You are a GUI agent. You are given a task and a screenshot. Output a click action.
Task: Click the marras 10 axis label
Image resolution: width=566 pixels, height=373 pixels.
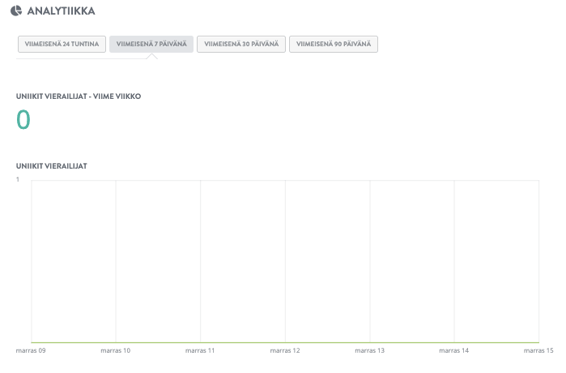click(x=116, y=350)
